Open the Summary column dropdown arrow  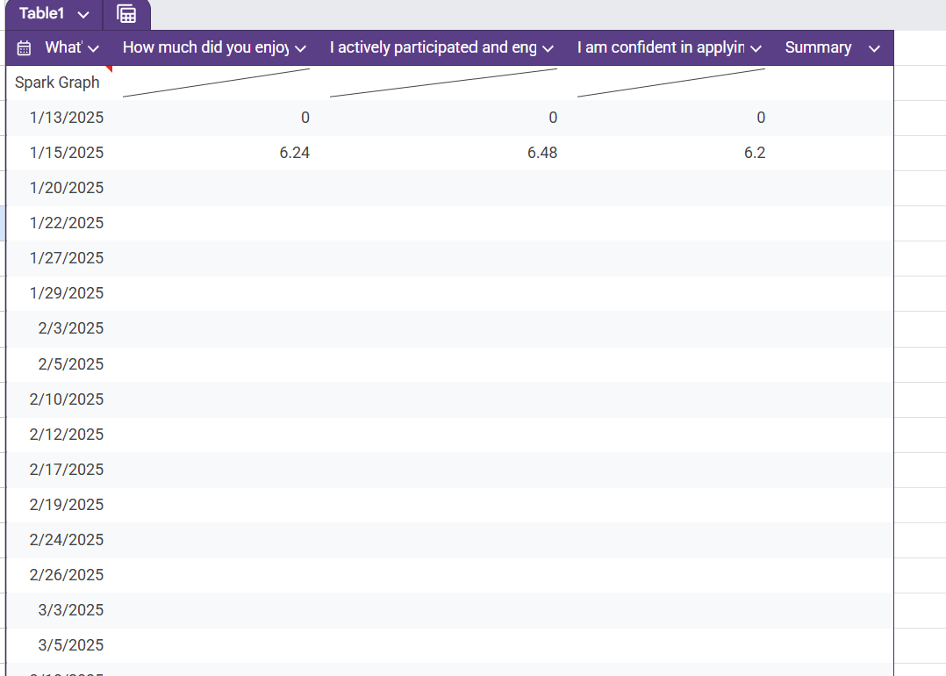coord(874,49)
